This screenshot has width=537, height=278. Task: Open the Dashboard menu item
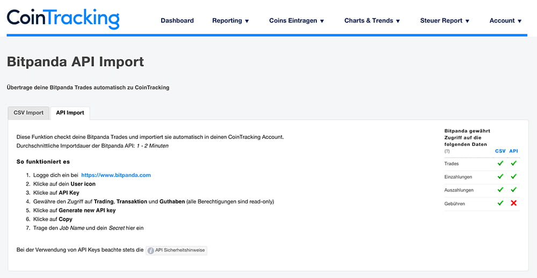(177, 20)
